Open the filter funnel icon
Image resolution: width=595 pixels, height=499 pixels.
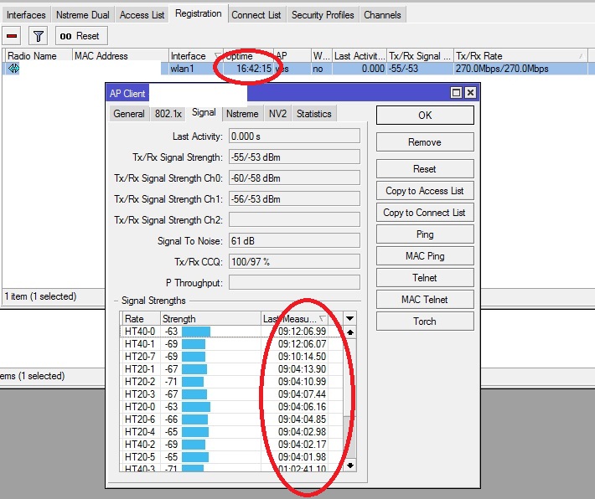(38, 36)
